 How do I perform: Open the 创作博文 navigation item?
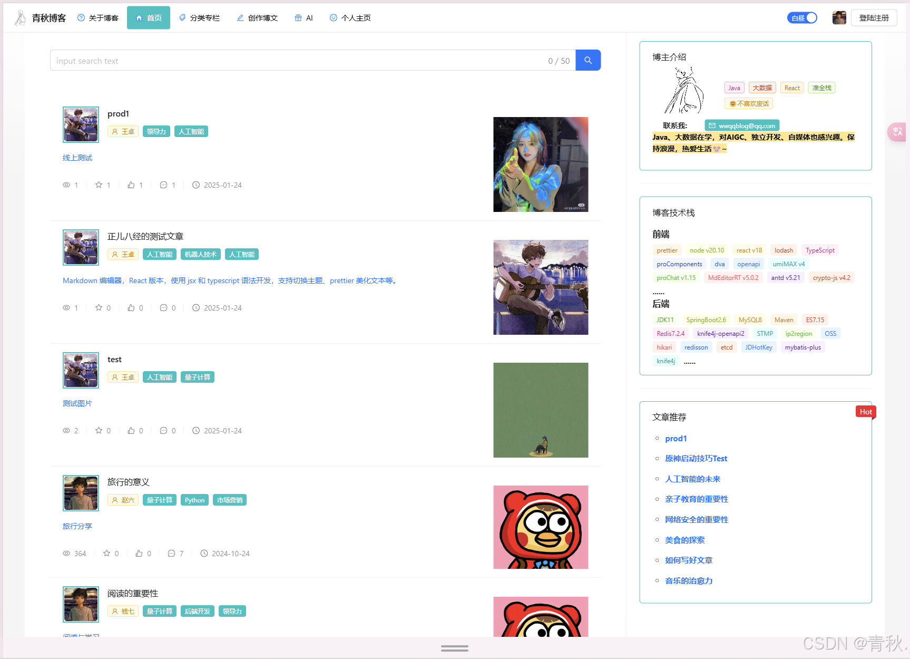(257, 18)
